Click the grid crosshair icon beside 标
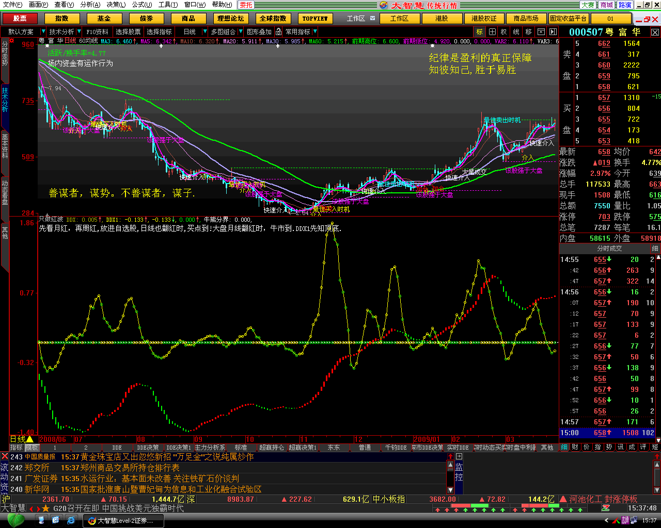 point(492,32)
